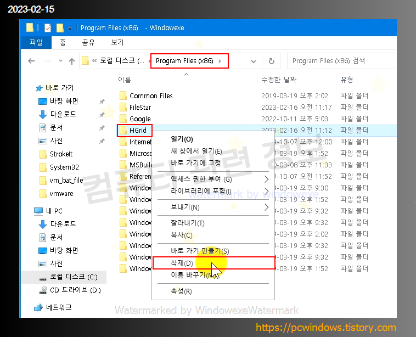Click the Refresh button in address bar
This screenshot has height=337, width=416.
[272, 61]
